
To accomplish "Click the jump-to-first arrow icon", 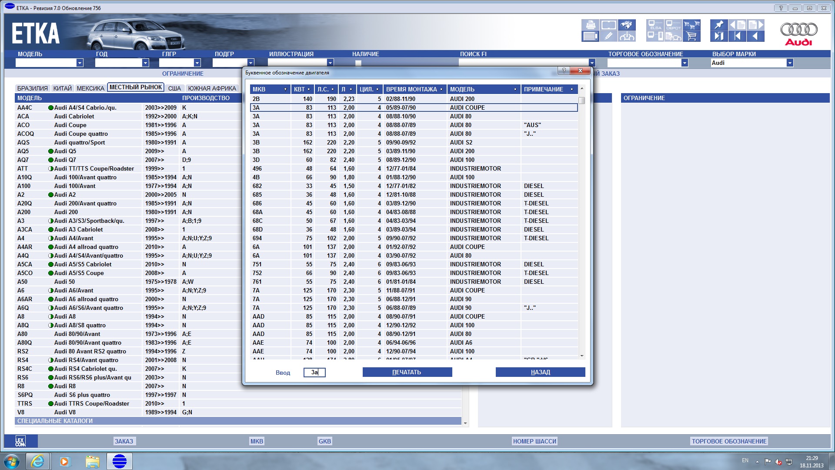I will tap(737, 36).
